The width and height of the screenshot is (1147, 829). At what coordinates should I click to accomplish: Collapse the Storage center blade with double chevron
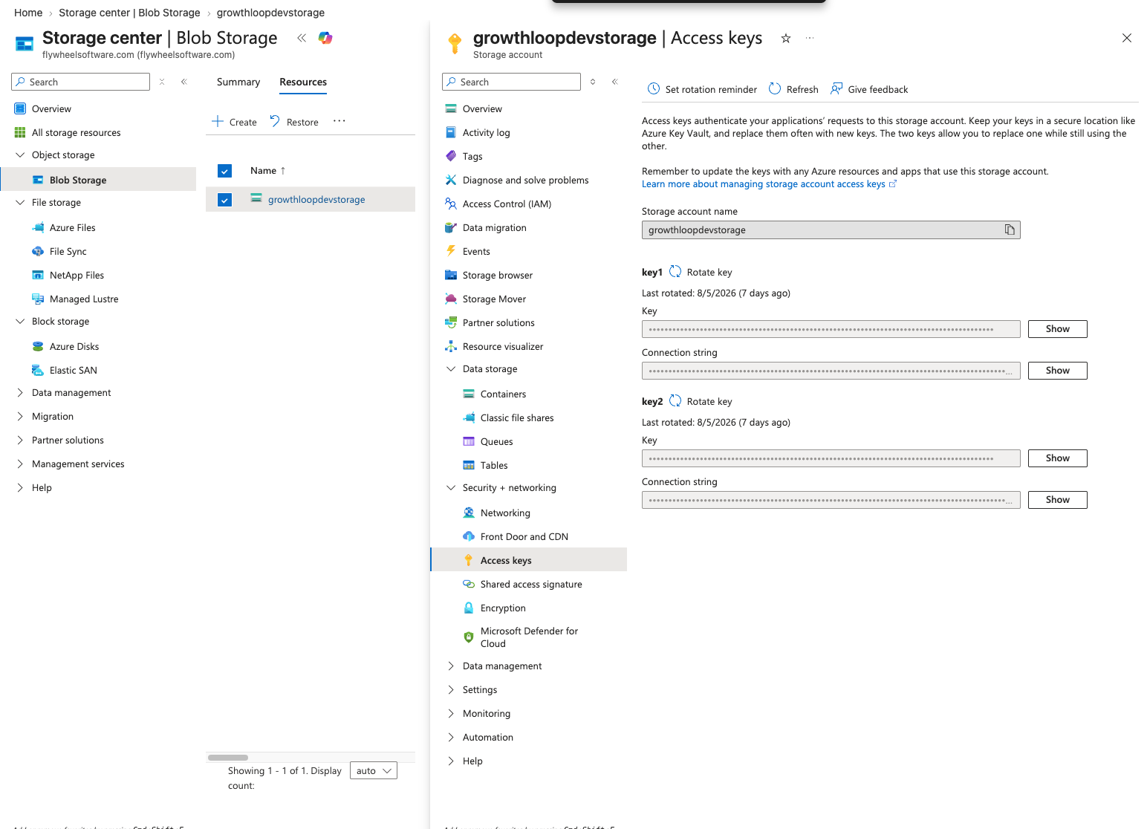(302, 38)
